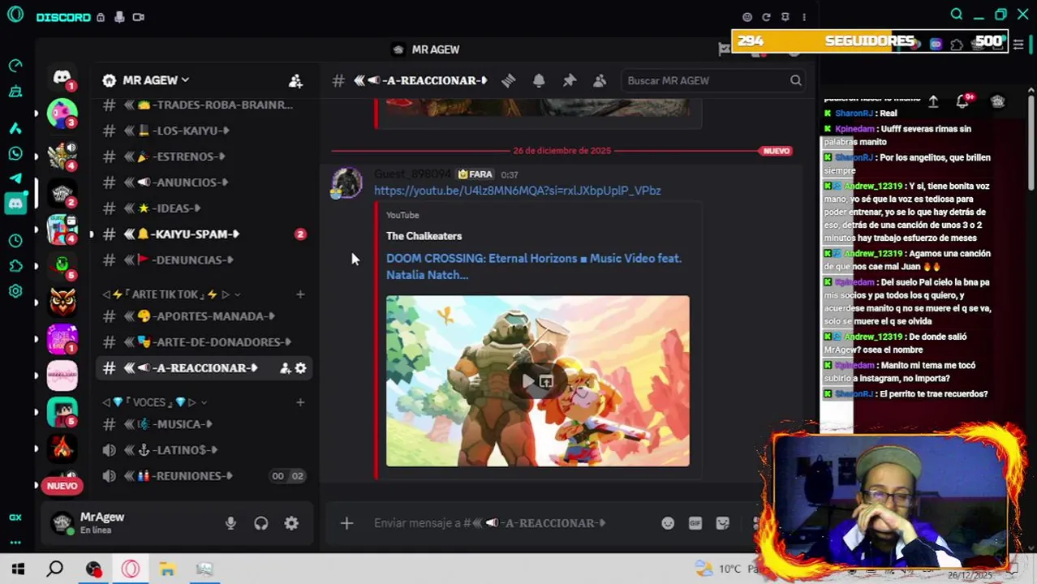This screenshot has width=1037, height=584.
Task: Open GX Cleaner broom icon in Opera sidebar
Action: (15, 92)
